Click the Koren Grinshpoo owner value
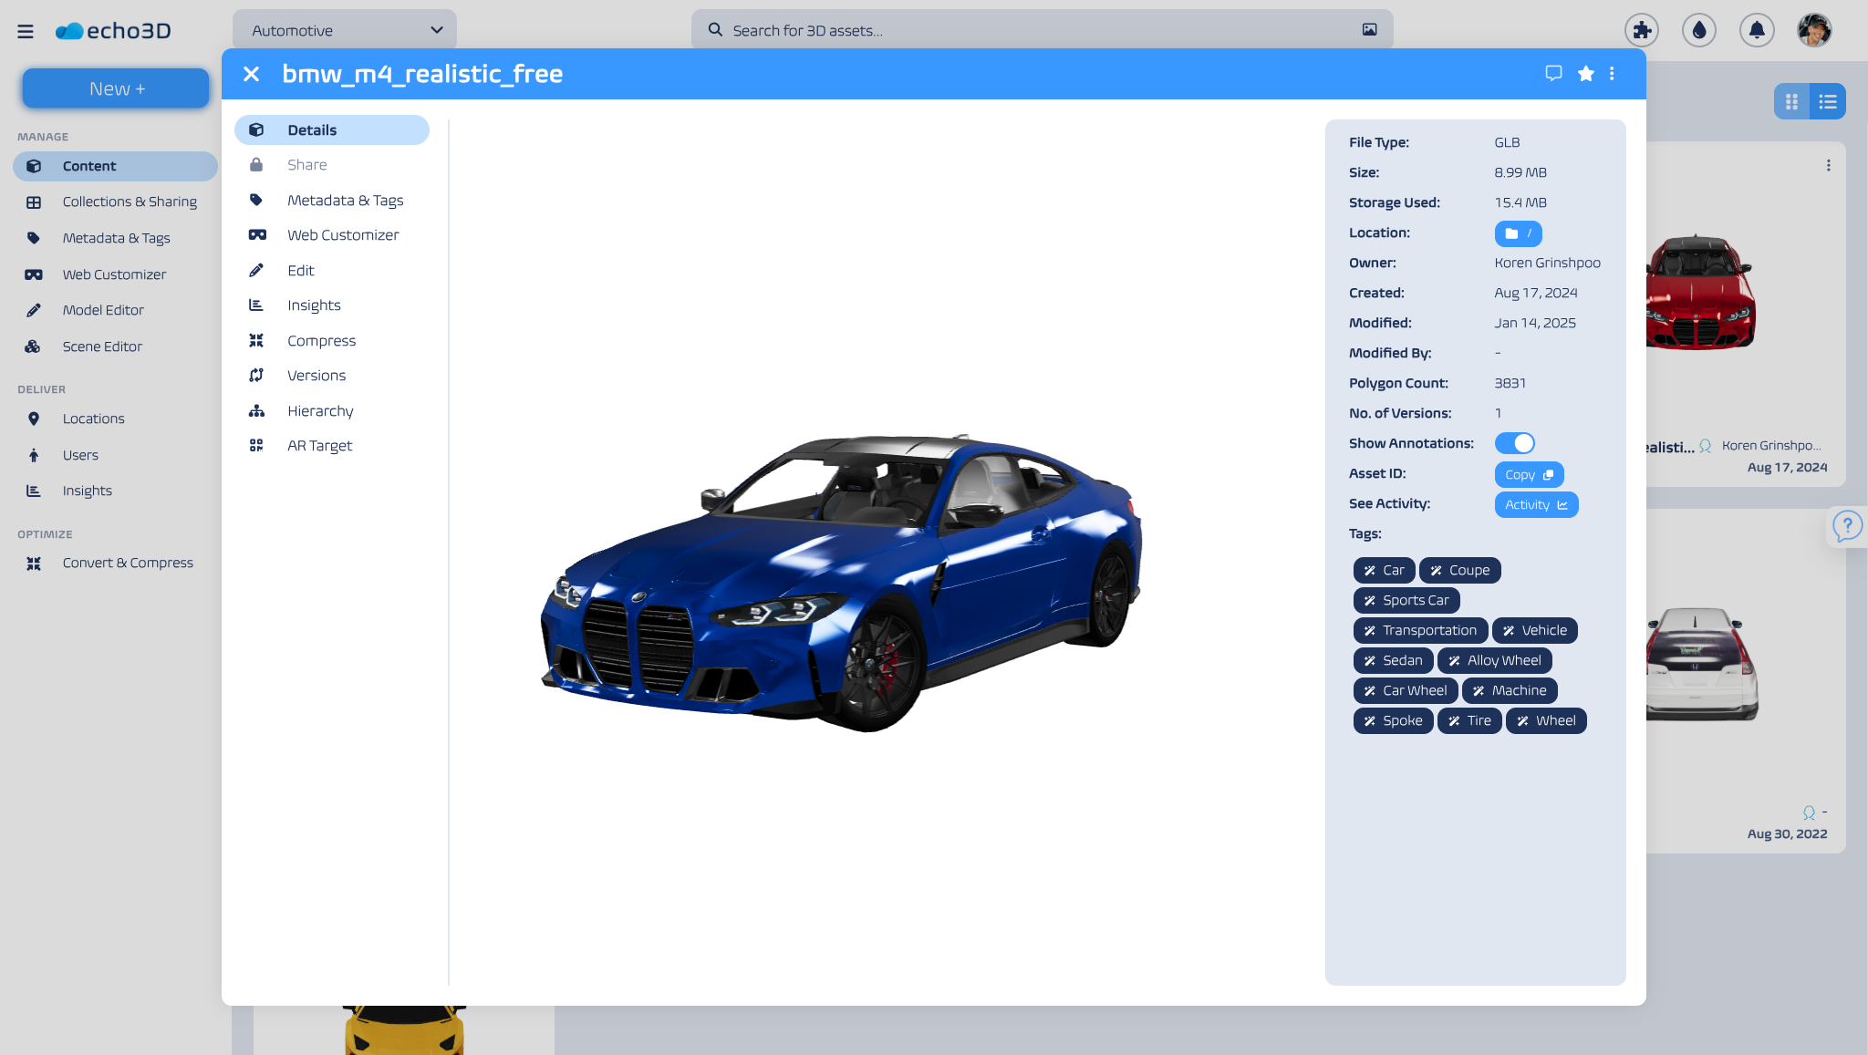The image size is (1868, 1055). pyautogui.click(x=1547, y=263)
